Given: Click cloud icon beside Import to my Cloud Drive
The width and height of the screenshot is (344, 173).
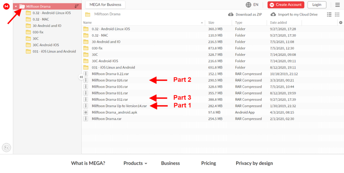Looking at the screenshot, I should tap(273, 14).
